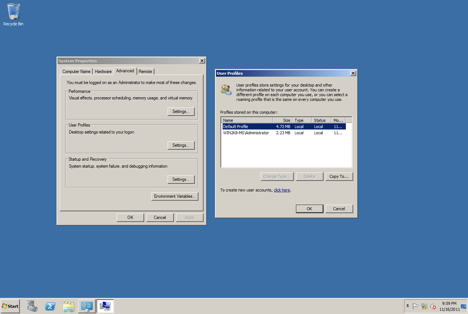
Task: Open Windows Explorer from the taskbar
Action: [69, 306]
